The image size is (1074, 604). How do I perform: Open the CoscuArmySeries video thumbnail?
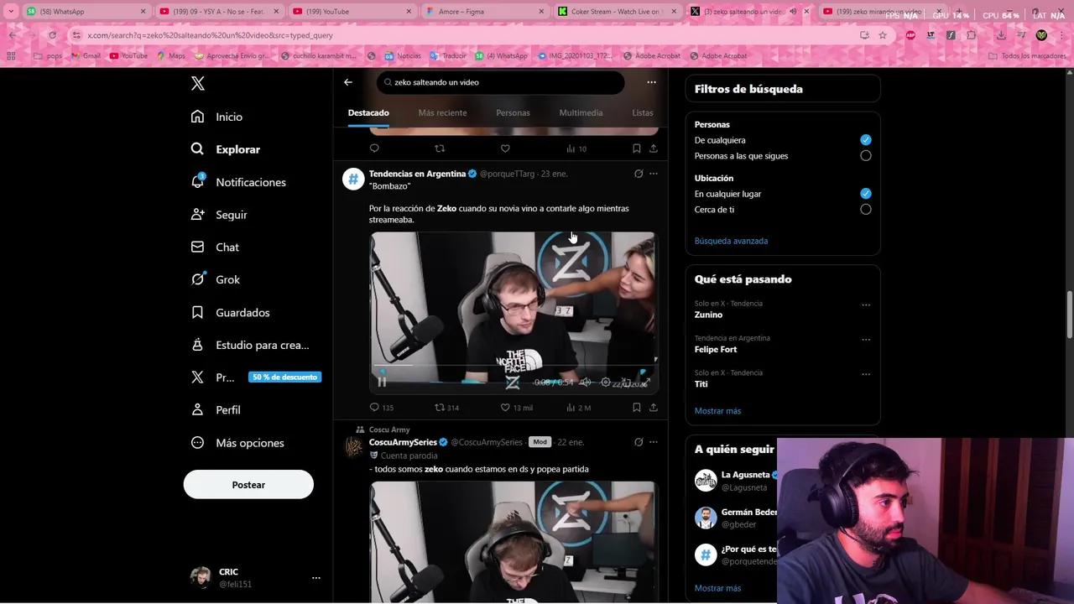tap(513, 543)
